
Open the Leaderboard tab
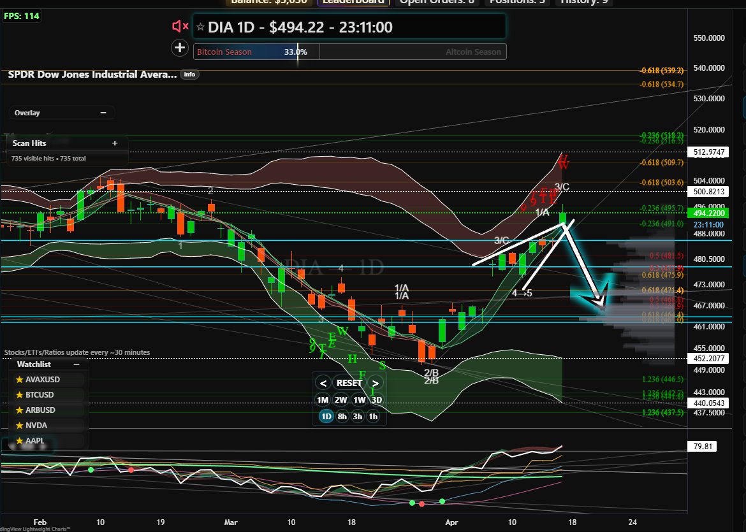(353, 2)
